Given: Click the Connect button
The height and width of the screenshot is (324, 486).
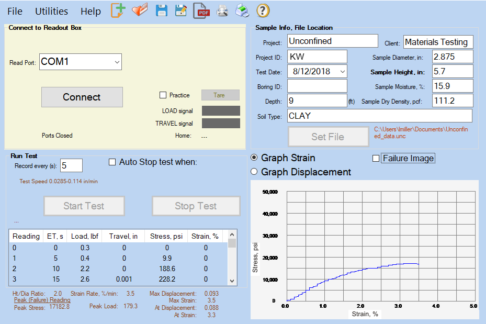Looking at the screenshot, I should tap(82, 97).
